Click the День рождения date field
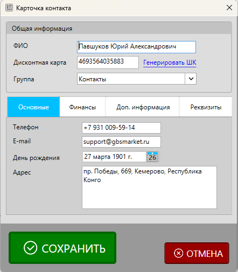The width and height of the screenshot is (238, 272). click(x=114, y=157)
